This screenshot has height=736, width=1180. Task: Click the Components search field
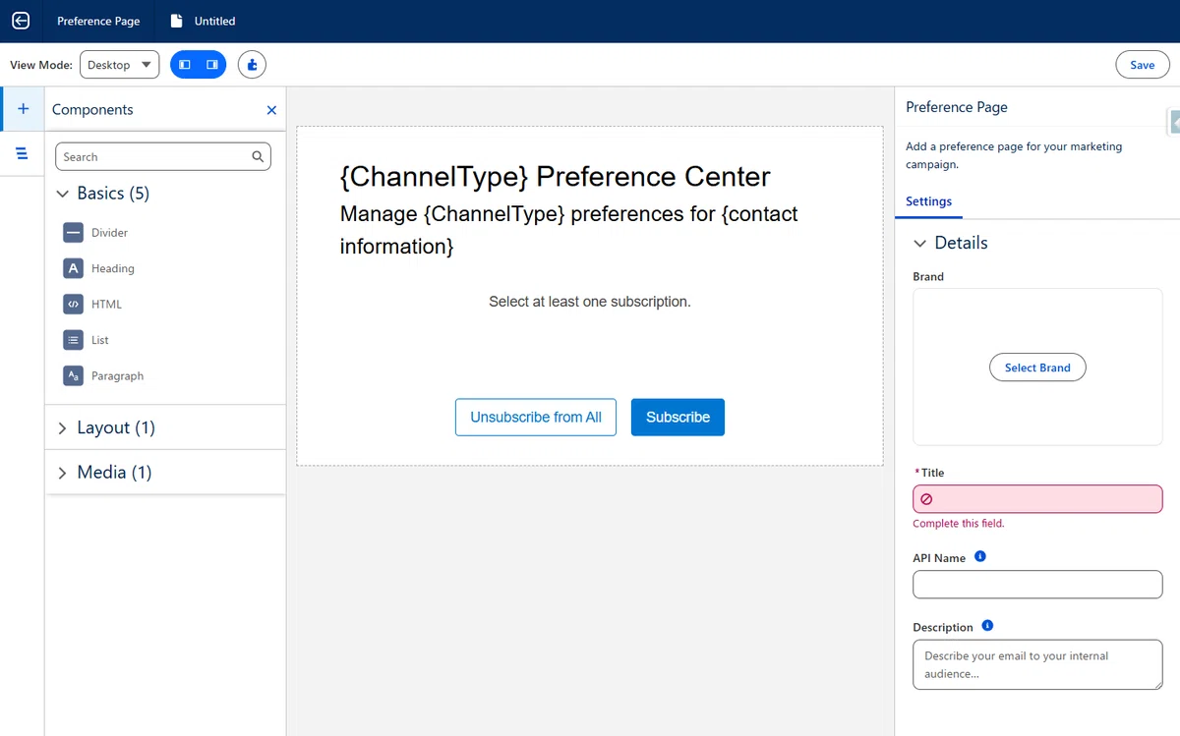pos(163,156)
